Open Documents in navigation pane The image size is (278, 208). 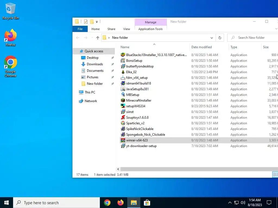(x=95, y=71)
